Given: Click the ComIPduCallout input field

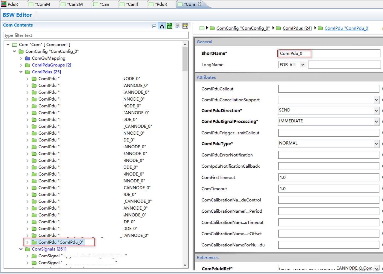Looking at the screenshot, I should 329,89.
